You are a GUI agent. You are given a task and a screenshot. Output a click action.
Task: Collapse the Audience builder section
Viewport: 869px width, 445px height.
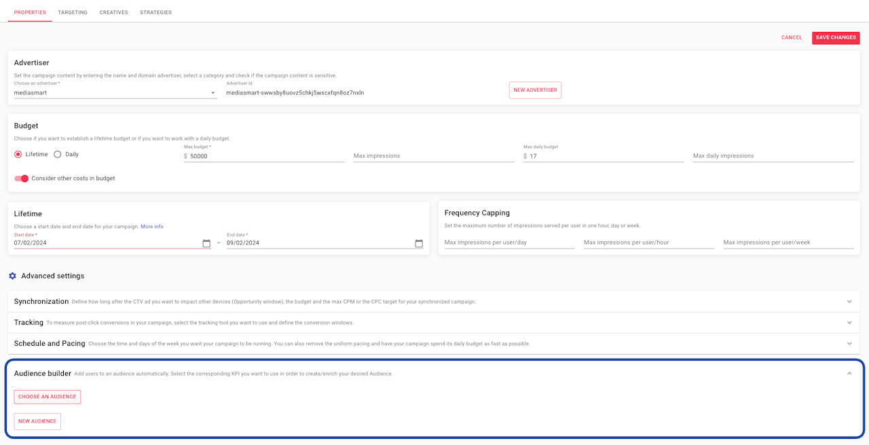[849, 373]
